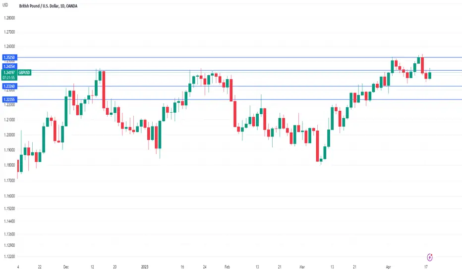Click the 1.22355 horizontal line label
Viewport: 462px width, 272px height.
pyautogui.click(x=9, y=99)
